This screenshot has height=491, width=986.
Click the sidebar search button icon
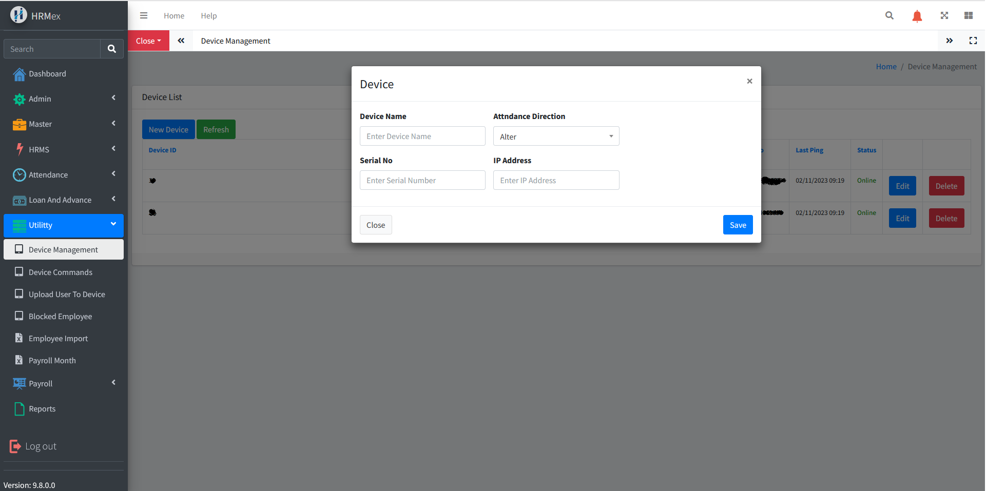point(112,49)
